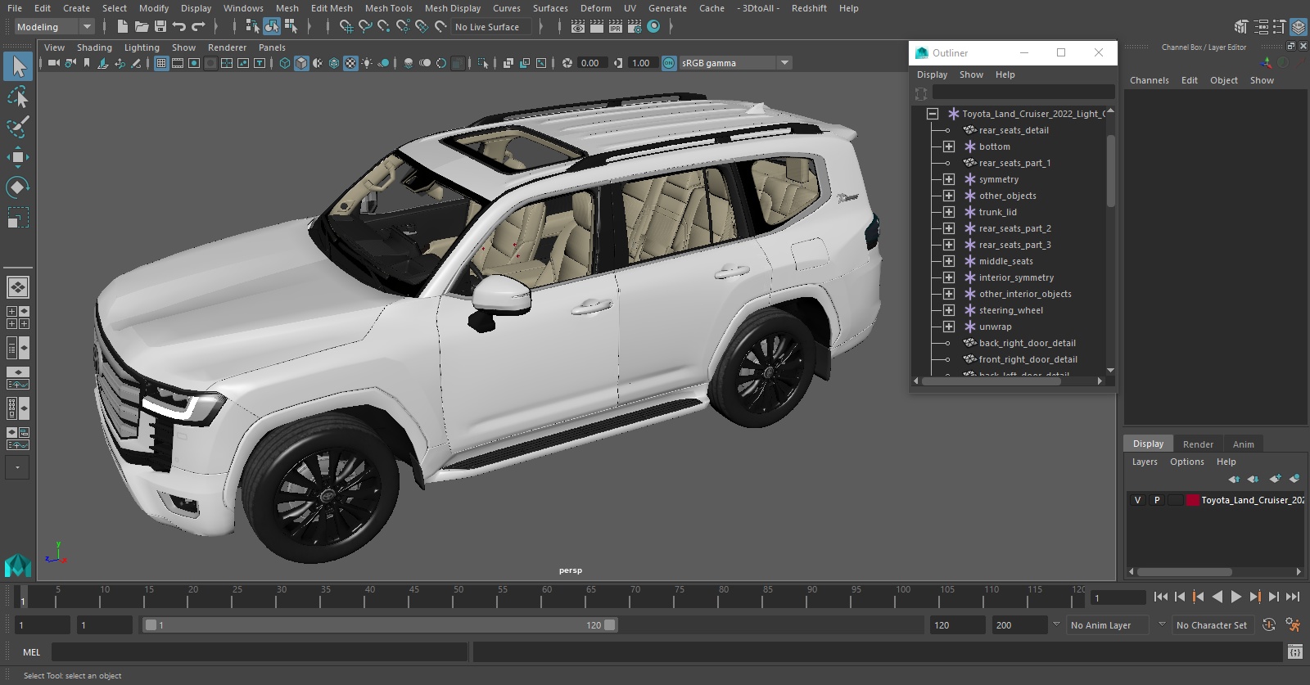Open Layer Editor Options menu

tap(1186, 462)
